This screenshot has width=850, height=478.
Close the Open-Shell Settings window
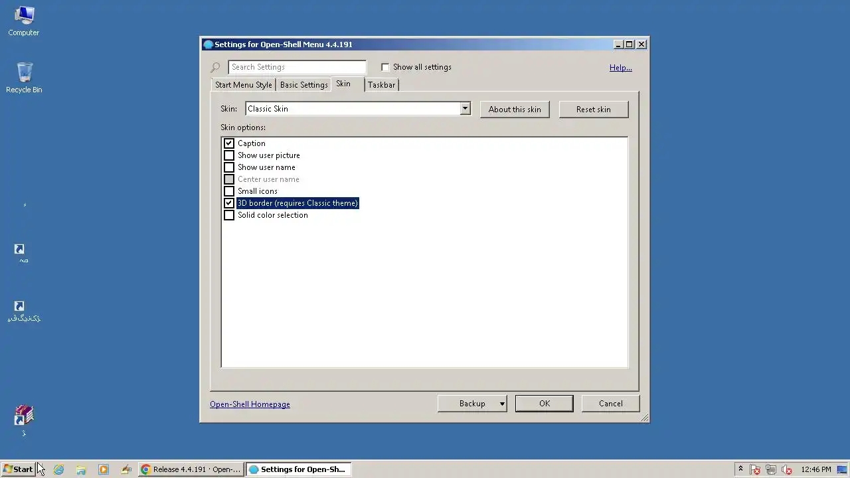coord(641,44)
